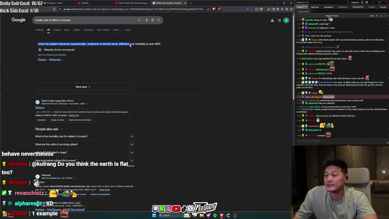Click the Symptoms chip under WHO result
Screen dimensions: 389x219
tap(42, 120)
